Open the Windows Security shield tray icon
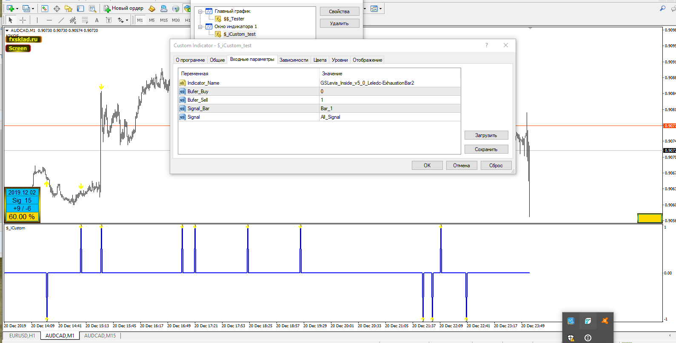The height and width of the screenshot is (343, 676). click(x=571, y=338)
